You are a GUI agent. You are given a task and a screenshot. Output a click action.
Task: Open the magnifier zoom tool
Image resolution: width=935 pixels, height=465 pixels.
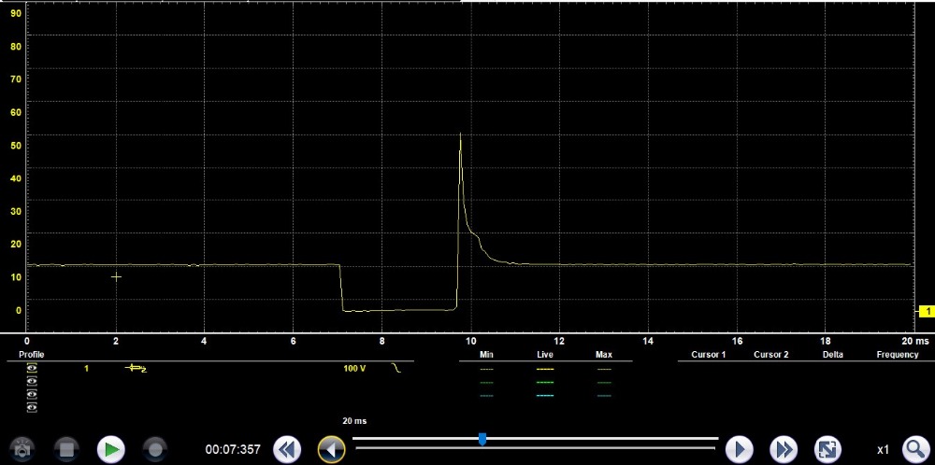point(915,449)
